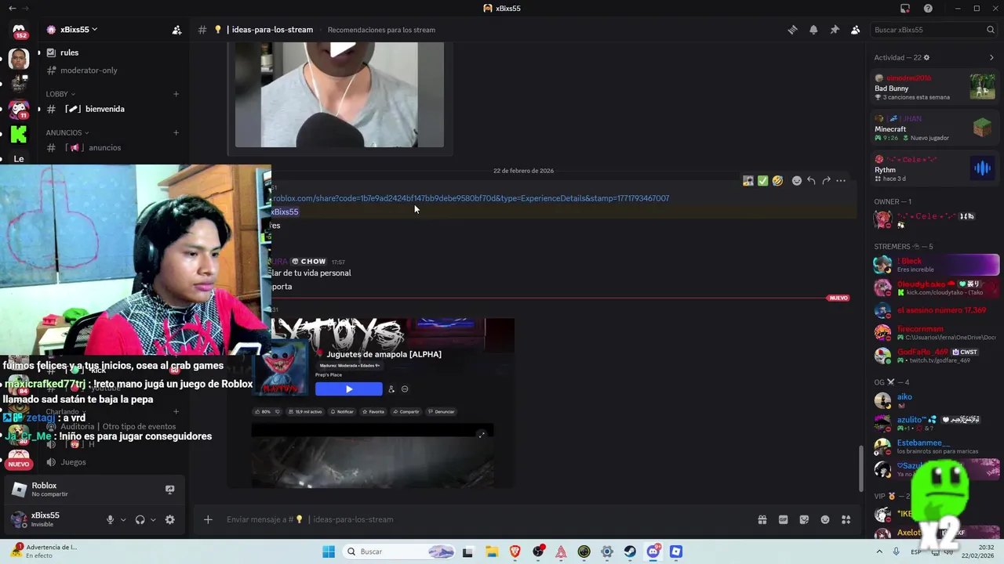Open the apps launcher icon in message bar
Image resolution: width=1004 pixels, height=564 pixels.
pos(846,519)
